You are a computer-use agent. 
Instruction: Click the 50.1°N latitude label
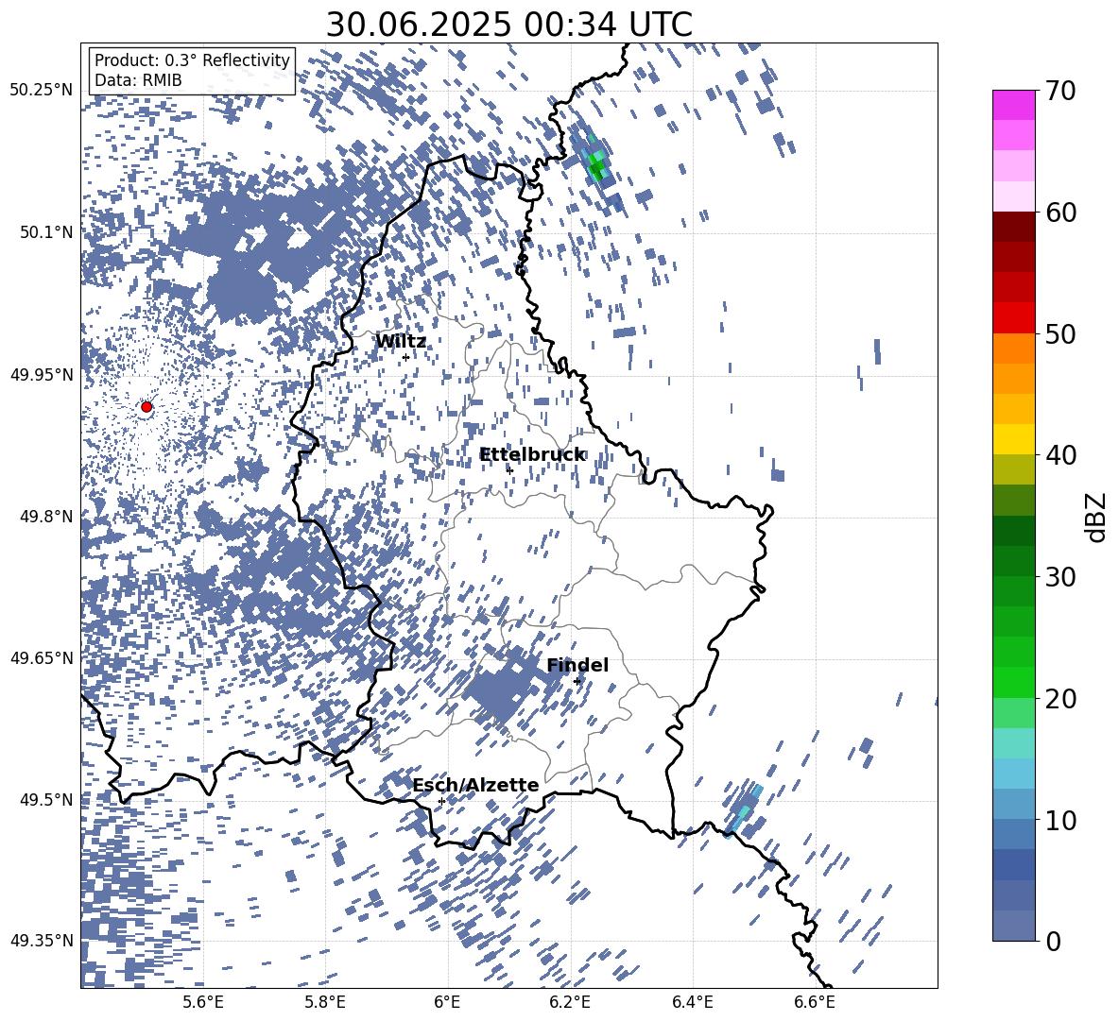[45, 232]
